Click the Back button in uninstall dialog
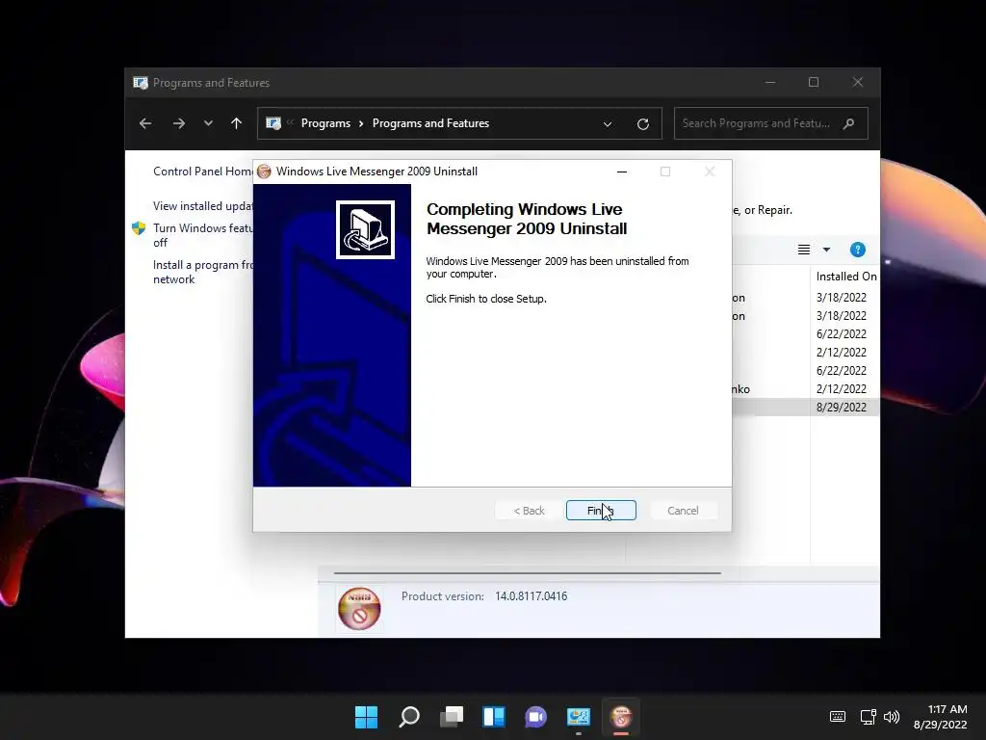 529,511
